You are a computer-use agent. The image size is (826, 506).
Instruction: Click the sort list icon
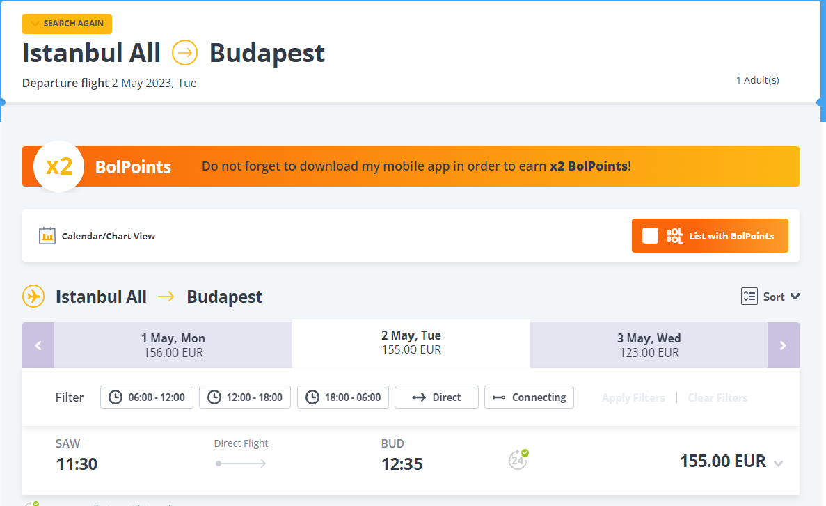[749, 297]
